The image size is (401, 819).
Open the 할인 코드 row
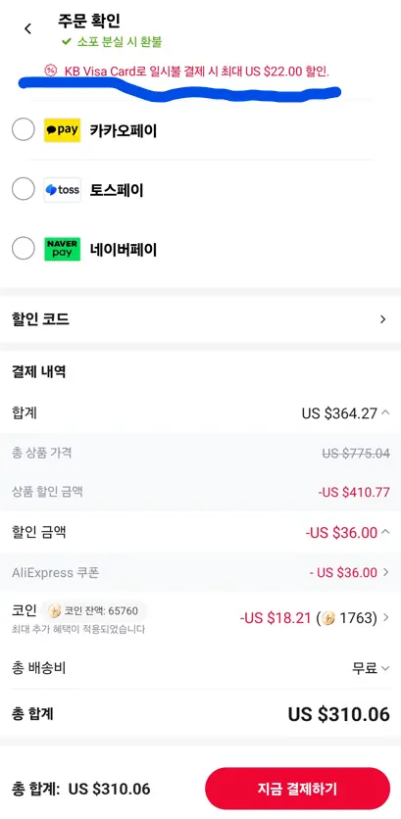coord(200,319)
